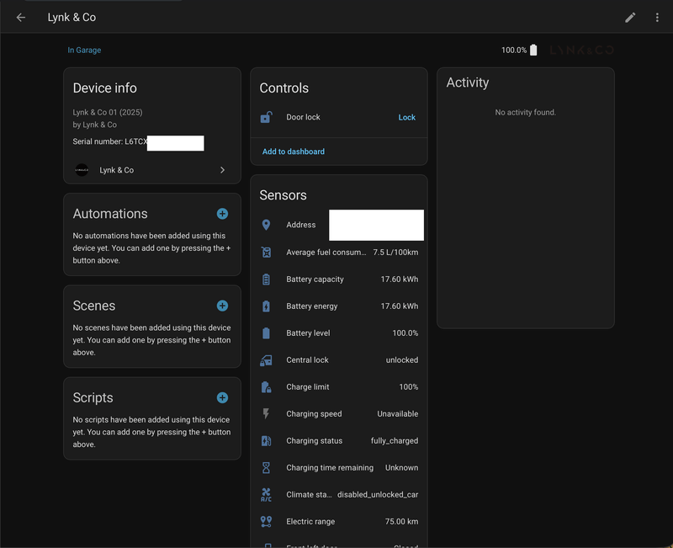Screen dimensions: 673x548
Task: Open Charging speed Unavailable state
Action: (397, 413)
